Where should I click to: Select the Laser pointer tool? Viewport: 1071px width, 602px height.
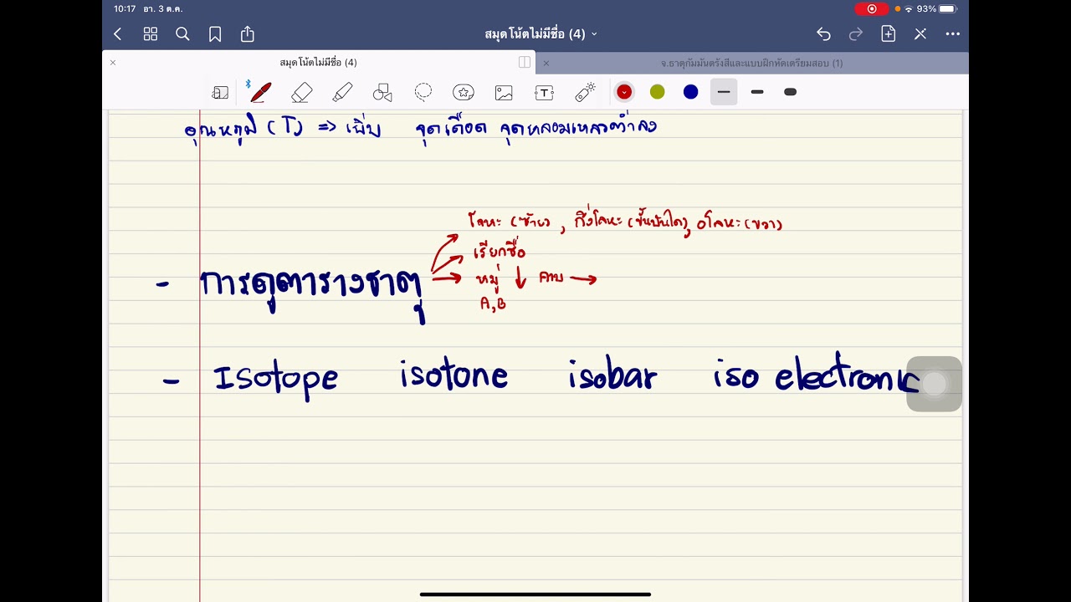coord(586,92)
